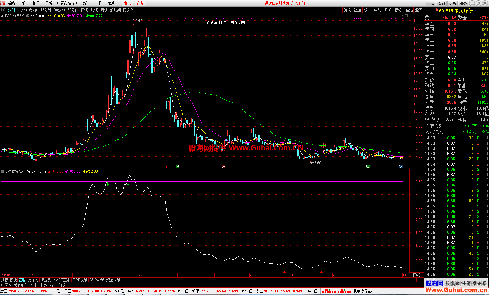
Task: Click the 资讯 button in title bar
Action: (442, 3)
